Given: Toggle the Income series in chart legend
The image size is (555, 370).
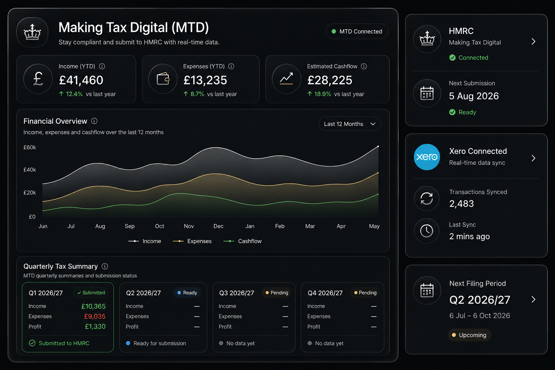Looking at the screenshot, I should click(145, 241).
